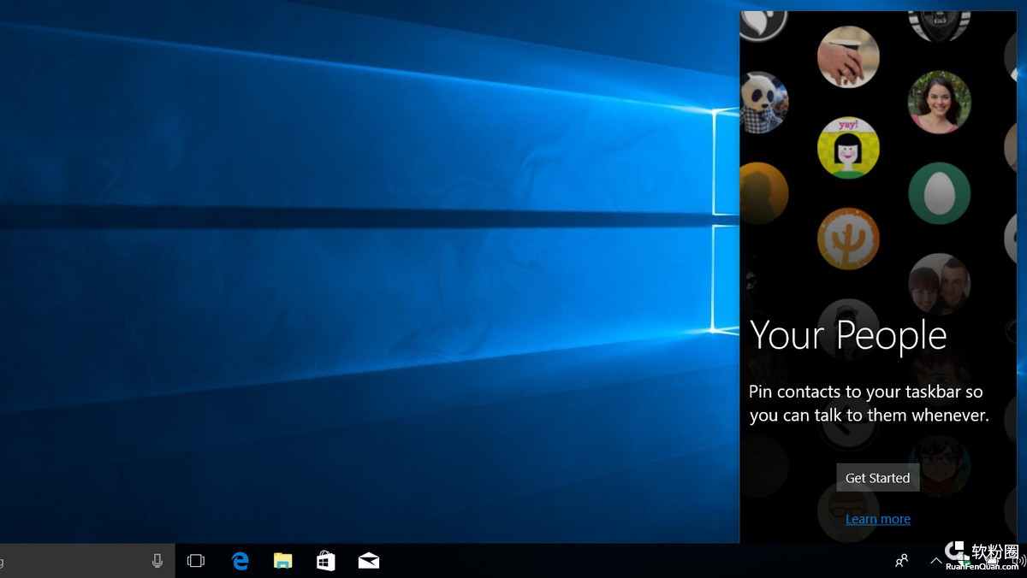Open the Learn more link
Viewport: 1027px width, 578px height.
pos(877,519)
